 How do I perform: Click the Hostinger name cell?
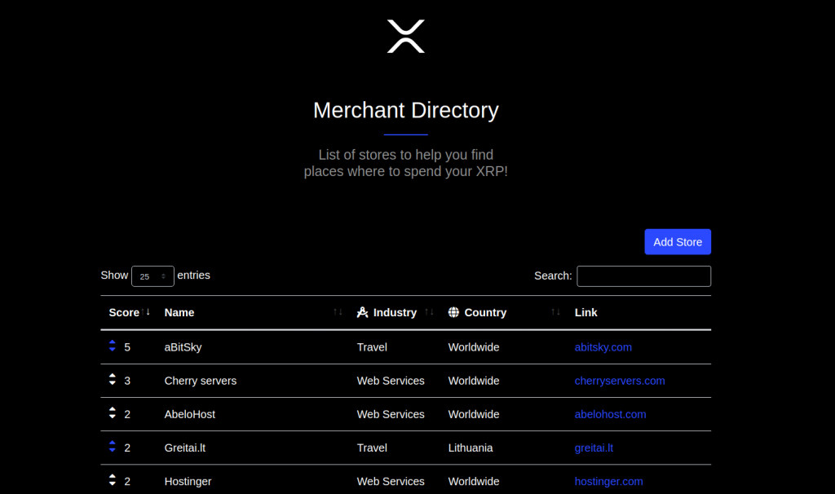click(188, 481)
